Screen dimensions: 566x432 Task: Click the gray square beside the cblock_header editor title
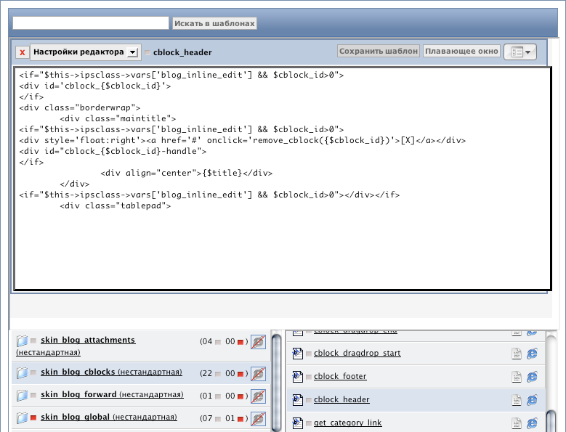[147, 53]
